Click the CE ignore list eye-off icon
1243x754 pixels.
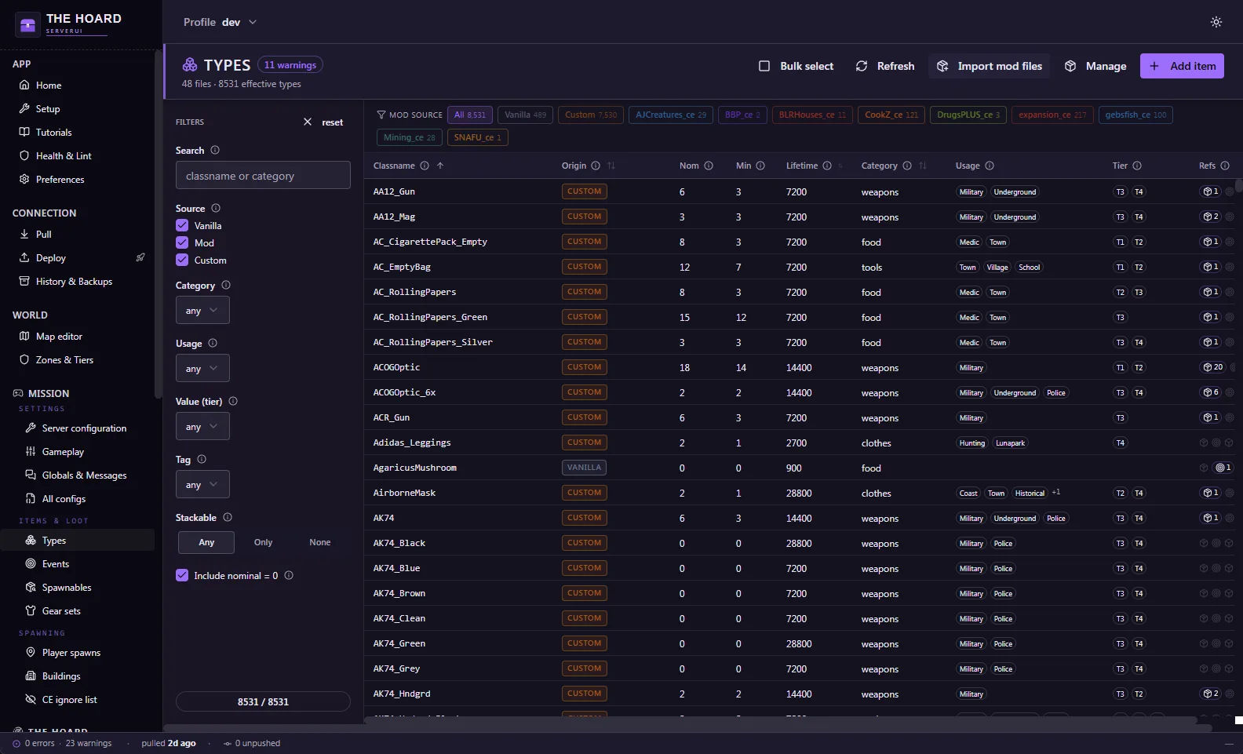coord(31,699)
